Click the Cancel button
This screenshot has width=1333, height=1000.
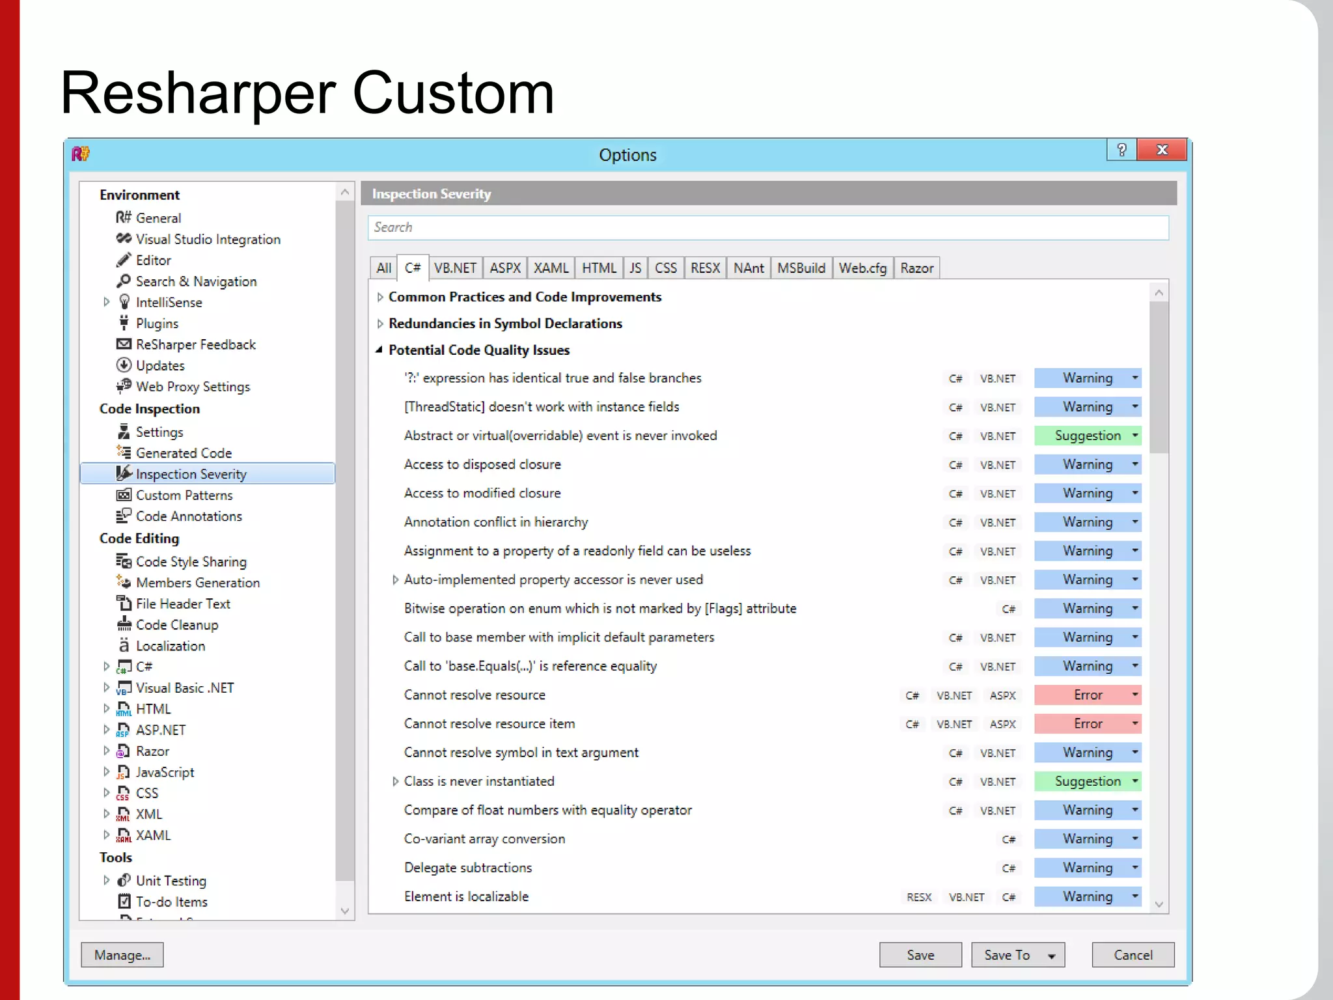point(1133,955)
